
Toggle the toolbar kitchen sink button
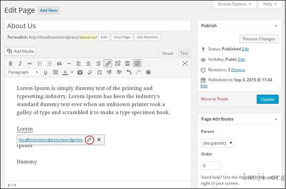(x=137, y=63)
